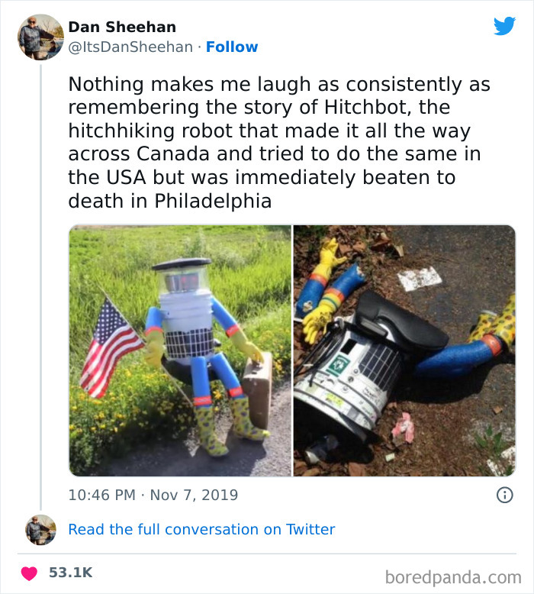
Task: Read the full conversation on Twitter
Action: pos(201,529)
